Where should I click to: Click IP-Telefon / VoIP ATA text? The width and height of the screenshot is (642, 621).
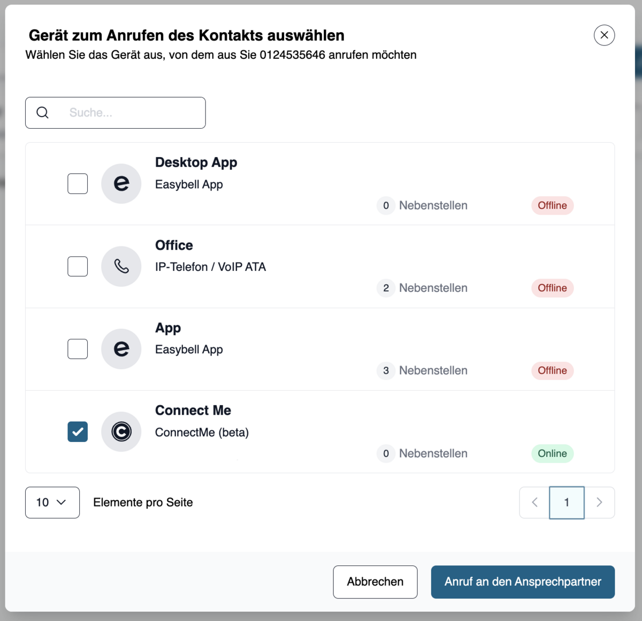click(x=210, y=267)
